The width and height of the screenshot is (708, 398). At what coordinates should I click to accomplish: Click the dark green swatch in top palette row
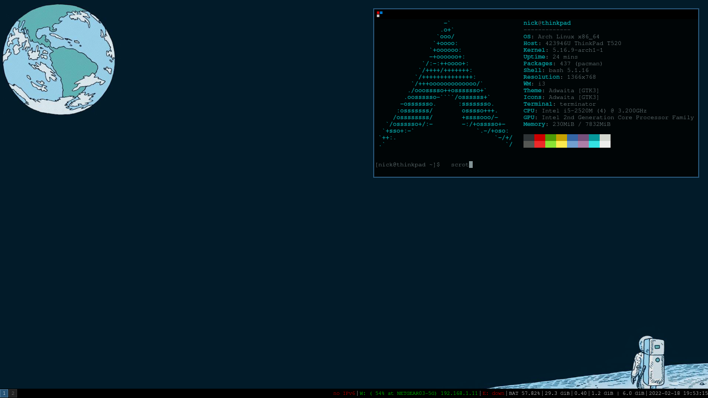(550, 137)
